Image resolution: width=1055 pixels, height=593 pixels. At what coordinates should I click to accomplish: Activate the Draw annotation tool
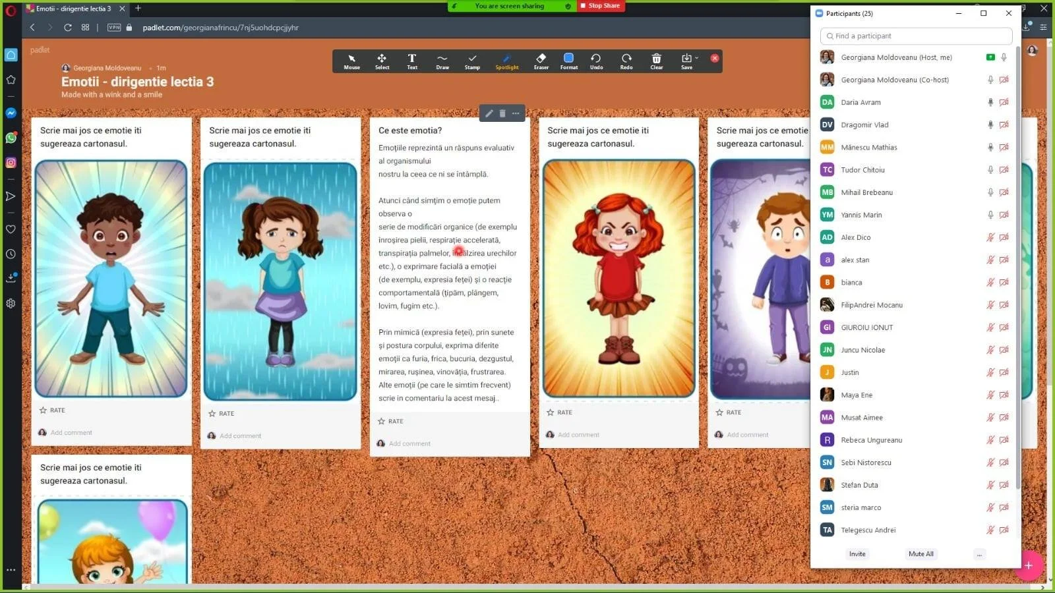[442, 61]
